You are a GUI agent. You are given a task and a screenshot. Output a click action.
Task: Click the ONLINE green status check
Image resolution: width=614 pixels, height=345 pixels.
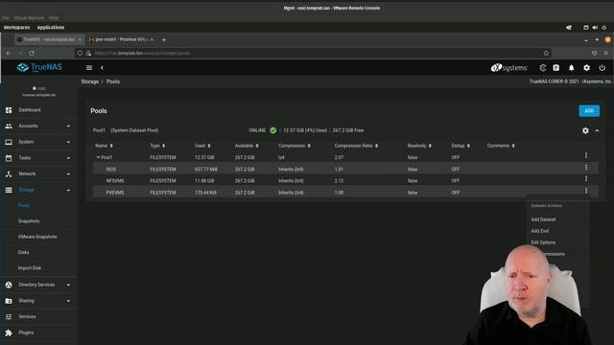coord(272,130)
